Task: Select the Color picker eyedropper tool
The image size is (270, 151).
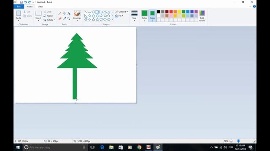Action: click(x=64, y=18)
